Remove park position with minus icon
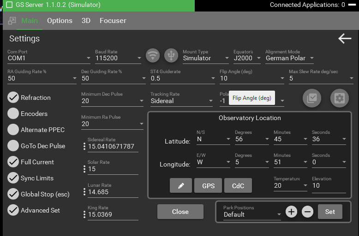This screenshot has height=236, width=359. point(307,212)
